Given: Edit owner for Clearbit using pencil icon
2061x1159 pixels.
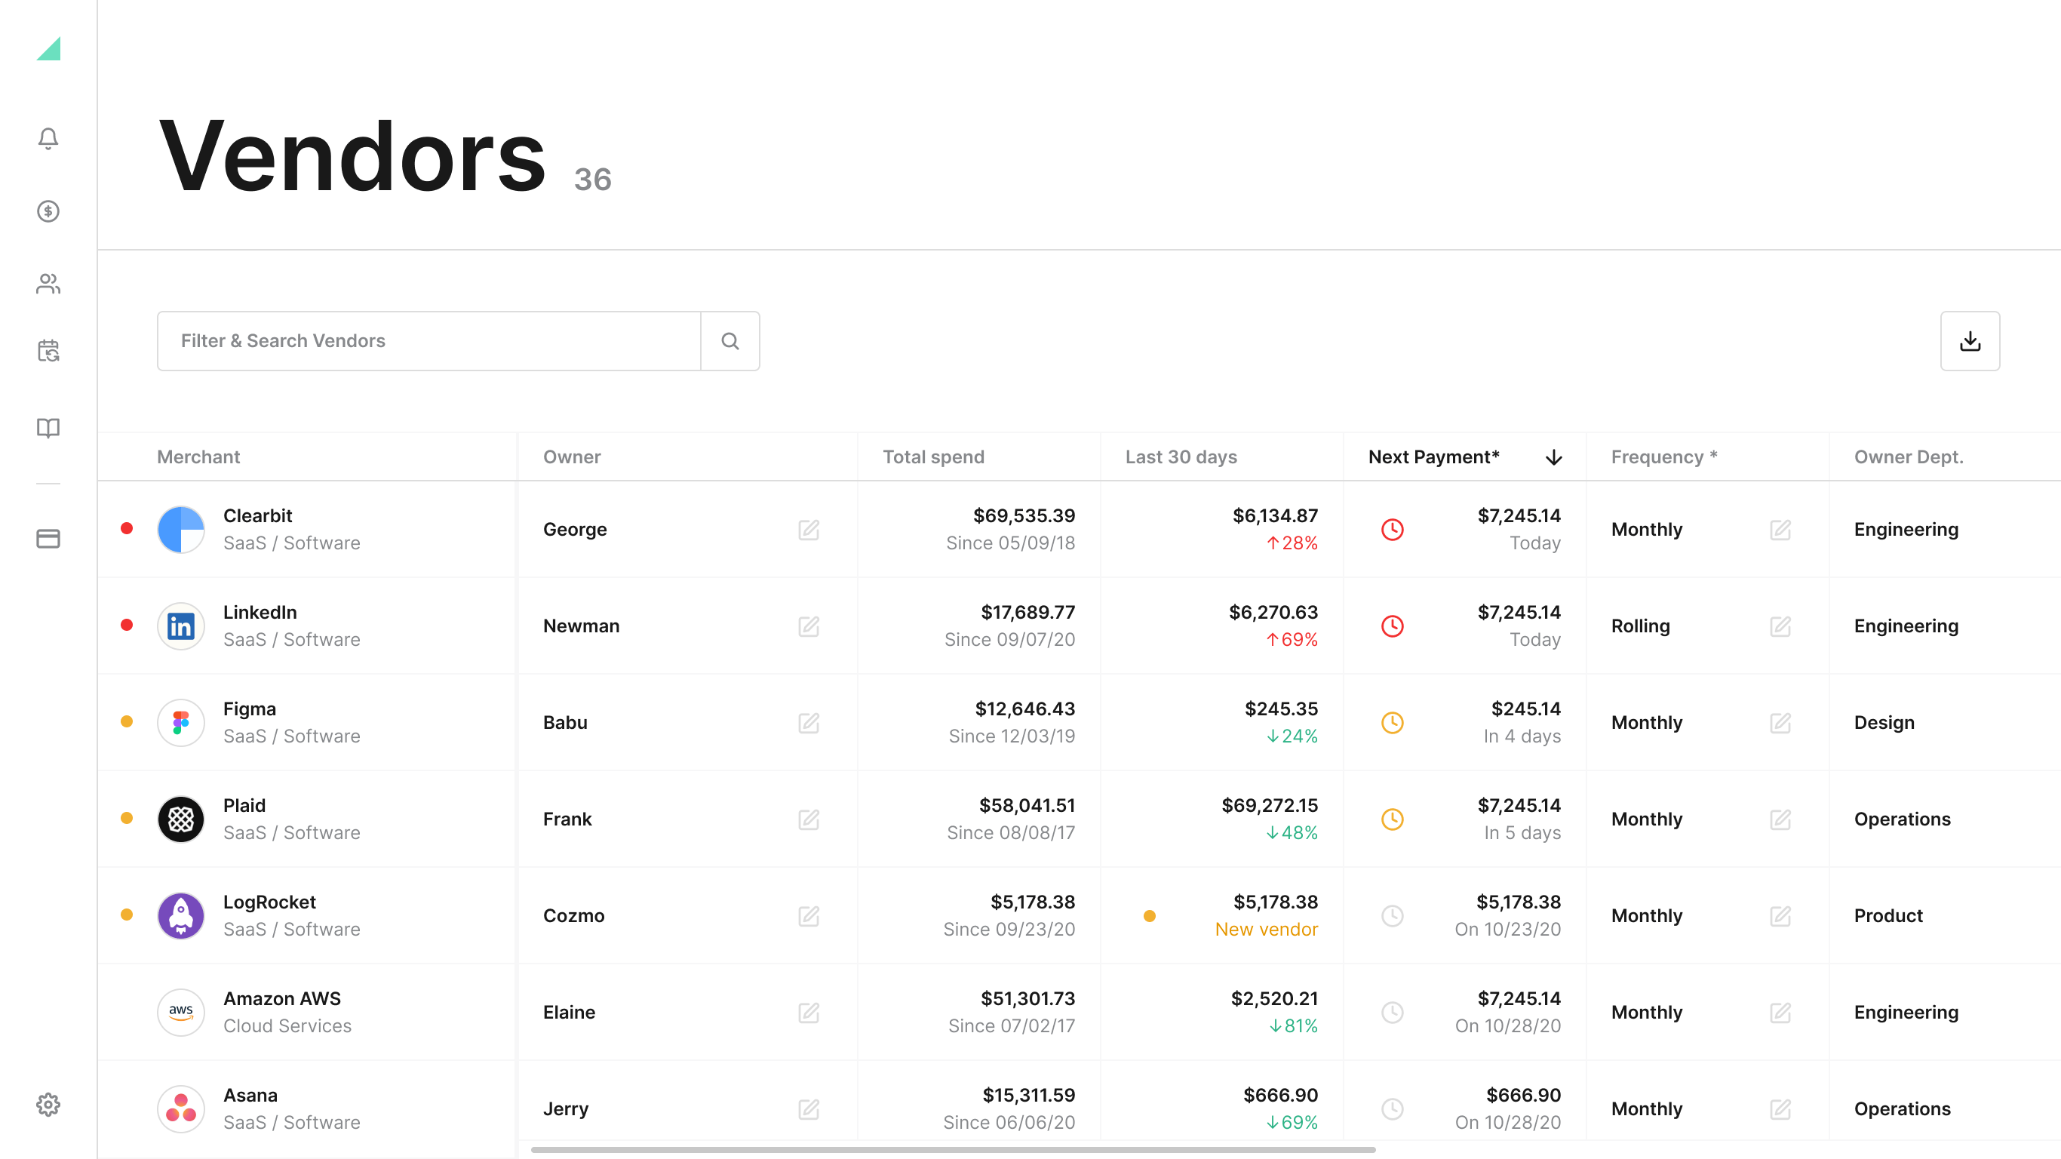Looking at the screenshot, I should pyautogui.click(x=809, y=529).
